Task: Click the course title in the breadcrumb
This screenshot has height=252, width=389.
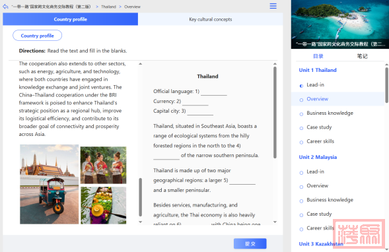Action: 51,7
